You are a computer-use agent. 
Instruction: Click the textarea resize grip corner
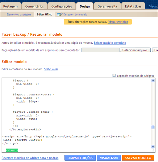153,151
